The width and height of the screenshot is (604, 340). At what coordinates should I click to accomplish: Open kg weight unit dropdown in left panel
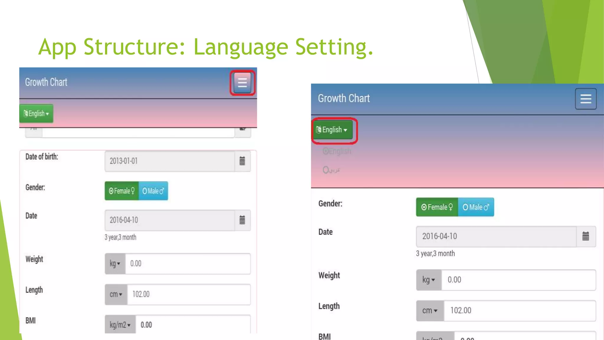pyautogui.click(x=115, y=264)
